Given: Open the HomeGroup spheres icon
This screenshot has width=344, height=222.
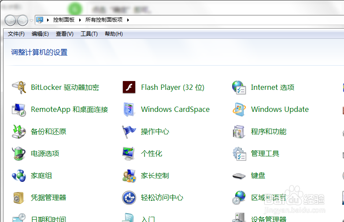Looking at the screenshot, I should [x=19, y=175].
